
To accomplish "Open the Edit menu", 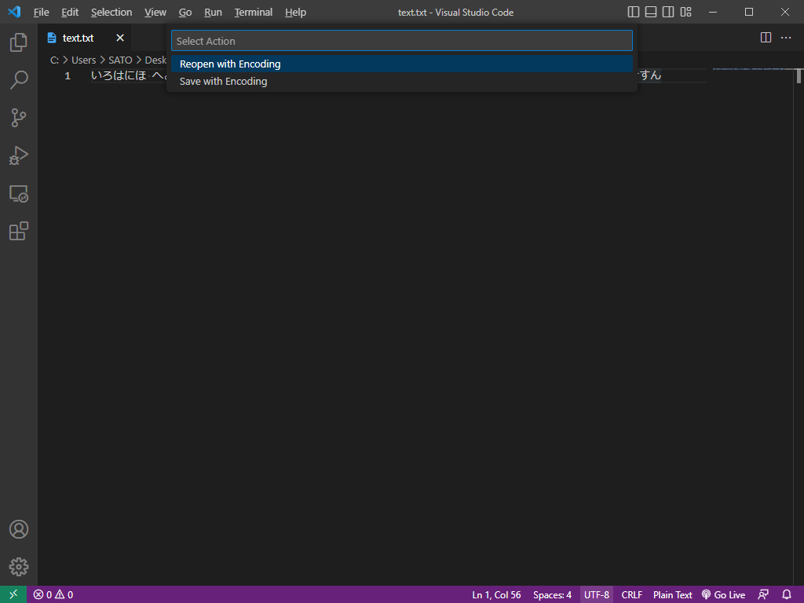I will 70,13.
